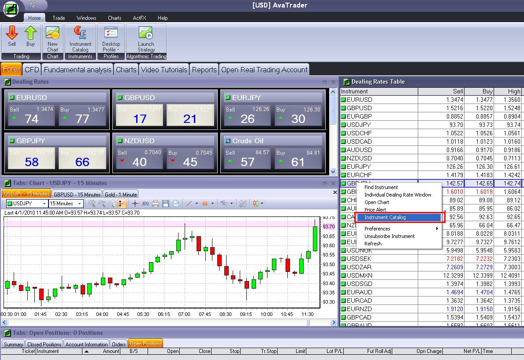Screen dimensions: 524x360
Task: Choose Unsubscribe Instrument in context menu
Action: coord(389,236)
